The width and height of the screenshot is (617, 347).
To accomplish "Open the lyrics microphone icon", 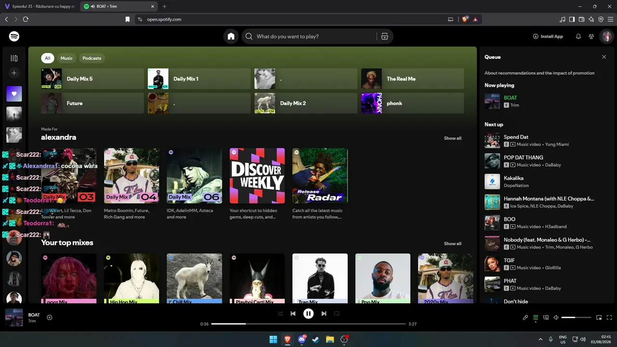I will click(525, 318).
